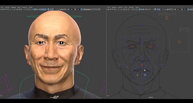Click the arrow of the sRGB gamma dropdown

(99, 9)
